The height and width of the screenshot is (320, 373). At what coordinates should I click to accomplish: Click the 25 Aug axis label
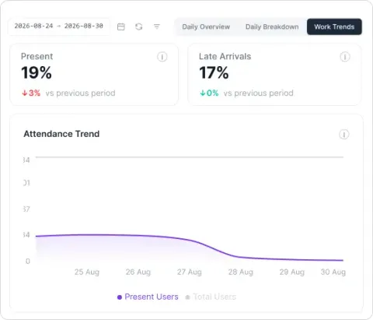tap(87, 272)
